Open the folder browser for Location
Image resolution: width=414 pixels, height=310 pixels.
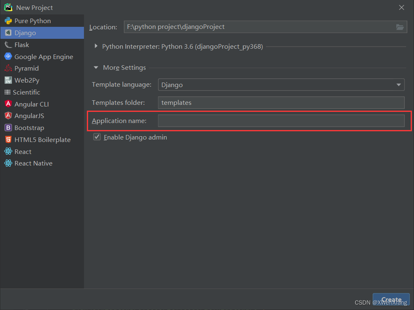[400, 27]
